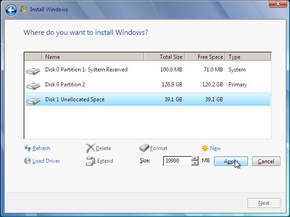
Task: Click the back arrow button
Action: pyautogui.click(x=12, y=9)
